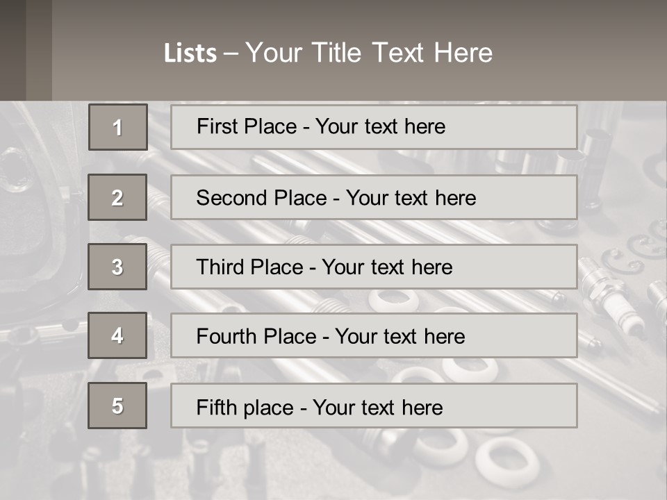
Task: Click the white O-ring at bottom right of photo
Action: click(507, 460)
